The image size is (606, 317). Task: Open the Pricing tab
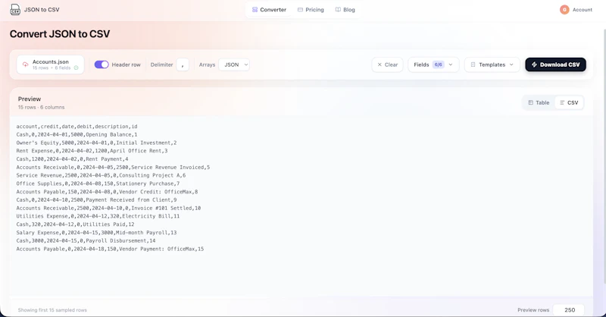click(x=311, y=10)
